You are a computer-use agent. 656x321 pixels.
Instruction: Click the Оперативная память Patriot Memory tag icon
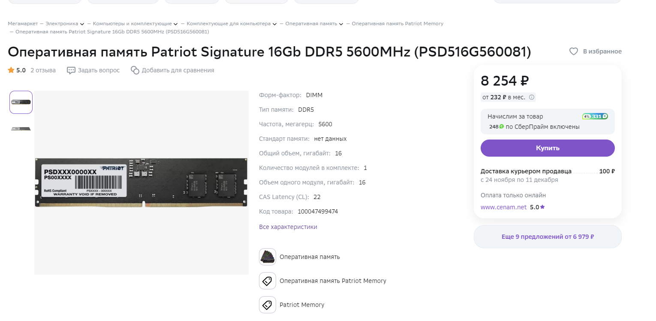pos(268,281)
